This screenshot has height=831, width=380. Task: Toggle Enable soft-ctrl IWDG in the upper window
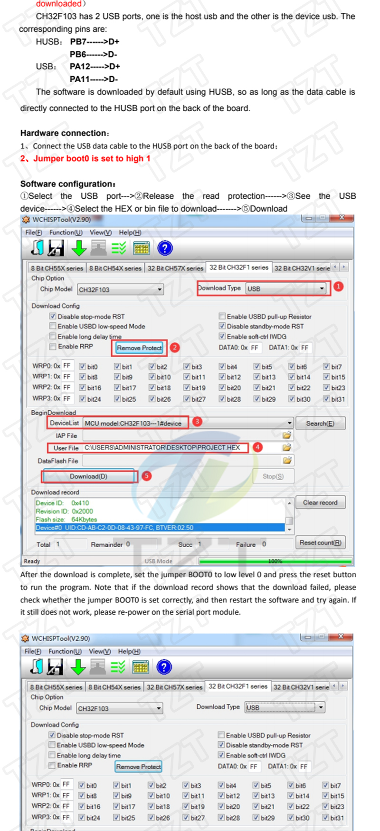tap(222, 336)
